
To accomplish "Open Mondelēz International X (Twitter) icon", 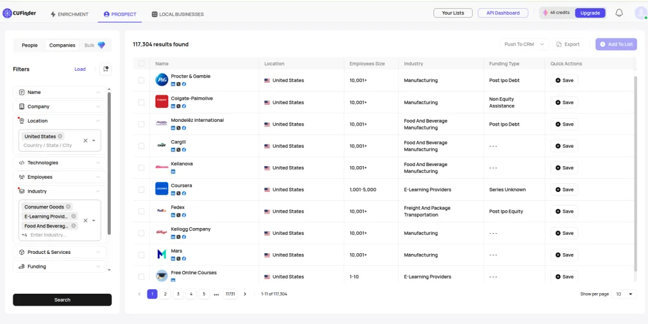I will [178, 128].
